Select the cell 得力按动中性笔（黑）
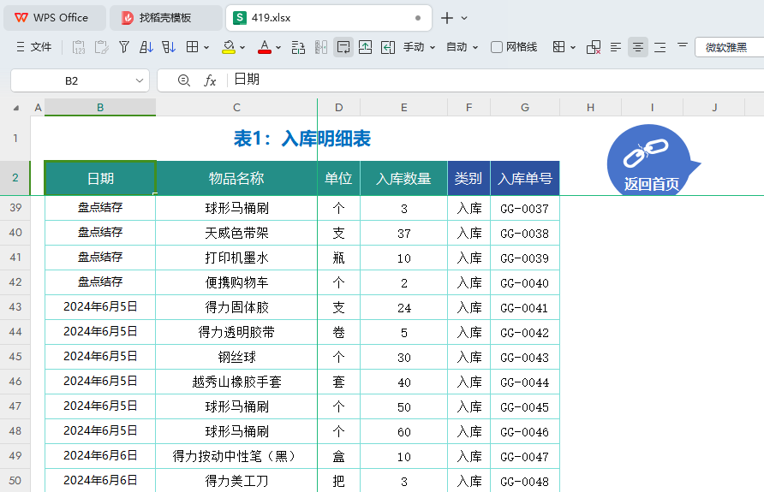Viewport: 764px width, 492px height. pyautogui.click(x=236, y=456)
